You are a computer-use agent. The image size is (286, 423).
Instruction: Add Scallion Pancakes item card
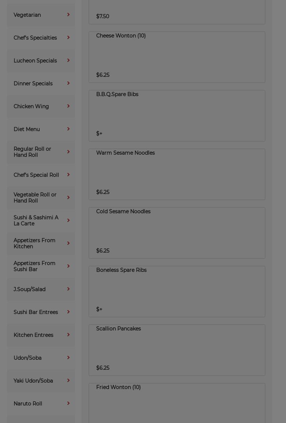tap(177, 350)
